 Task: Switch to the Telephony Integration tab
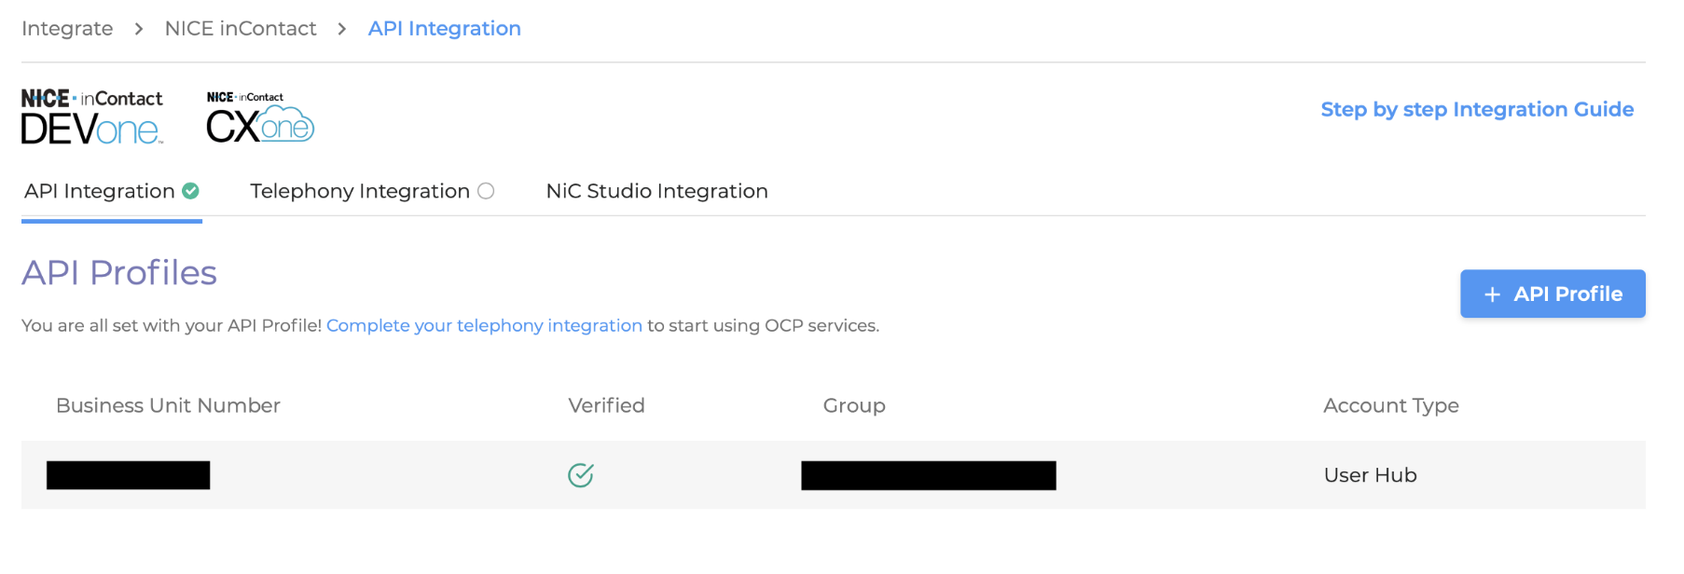click(x=360, y=191)
